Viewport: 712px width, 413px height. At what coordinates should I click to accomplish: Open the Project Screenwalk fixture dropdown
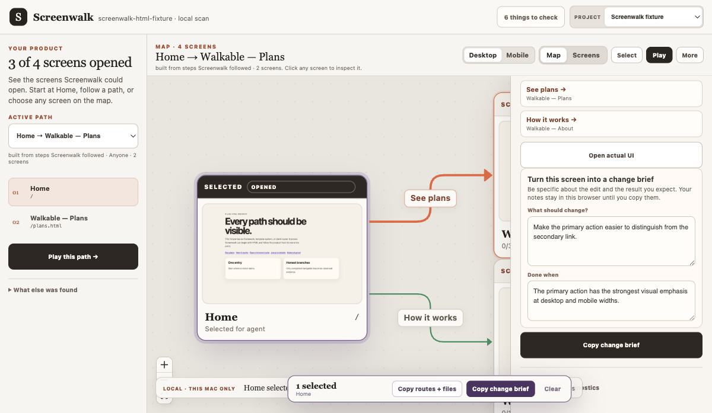pos(654,17)
